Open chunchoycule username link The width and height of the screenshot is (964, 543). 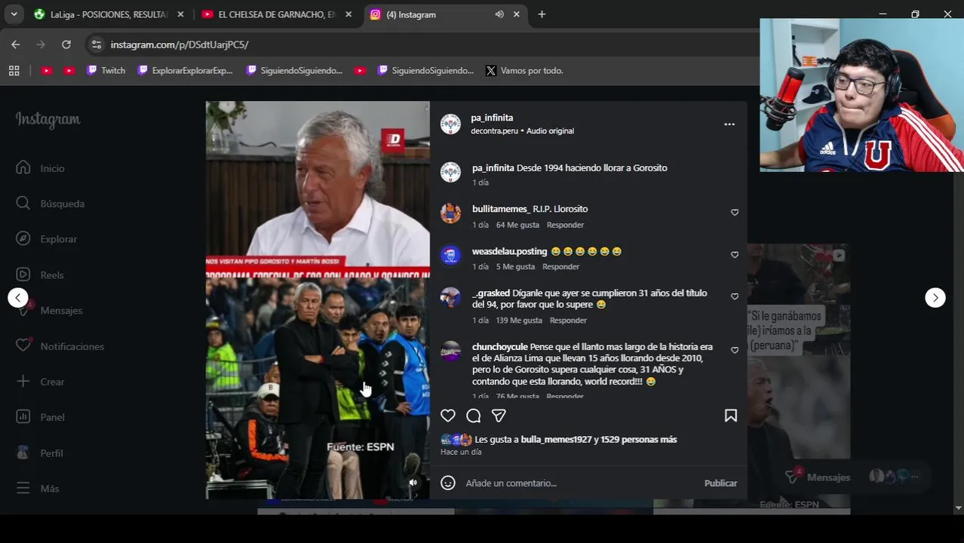(499, 347)
